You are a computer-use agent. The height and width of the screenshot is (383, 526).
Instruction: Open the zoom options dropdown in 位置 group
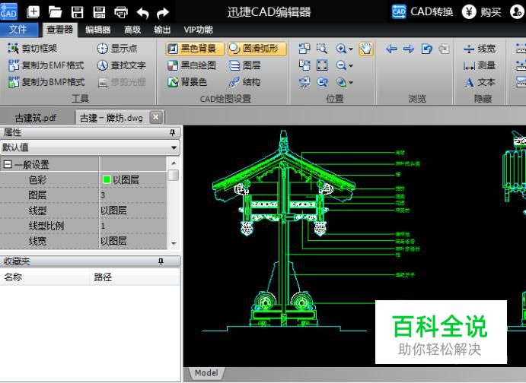tap(351, 82)
